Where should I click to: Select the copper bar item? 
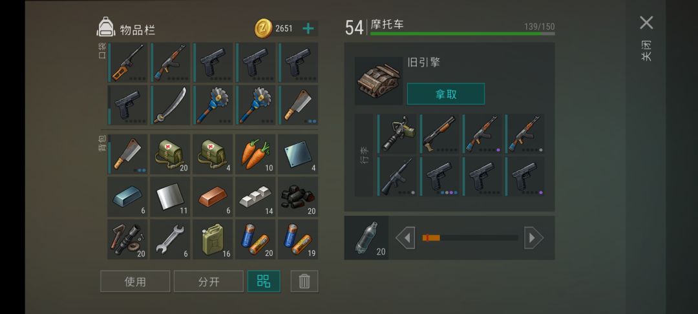pos(213,196)
